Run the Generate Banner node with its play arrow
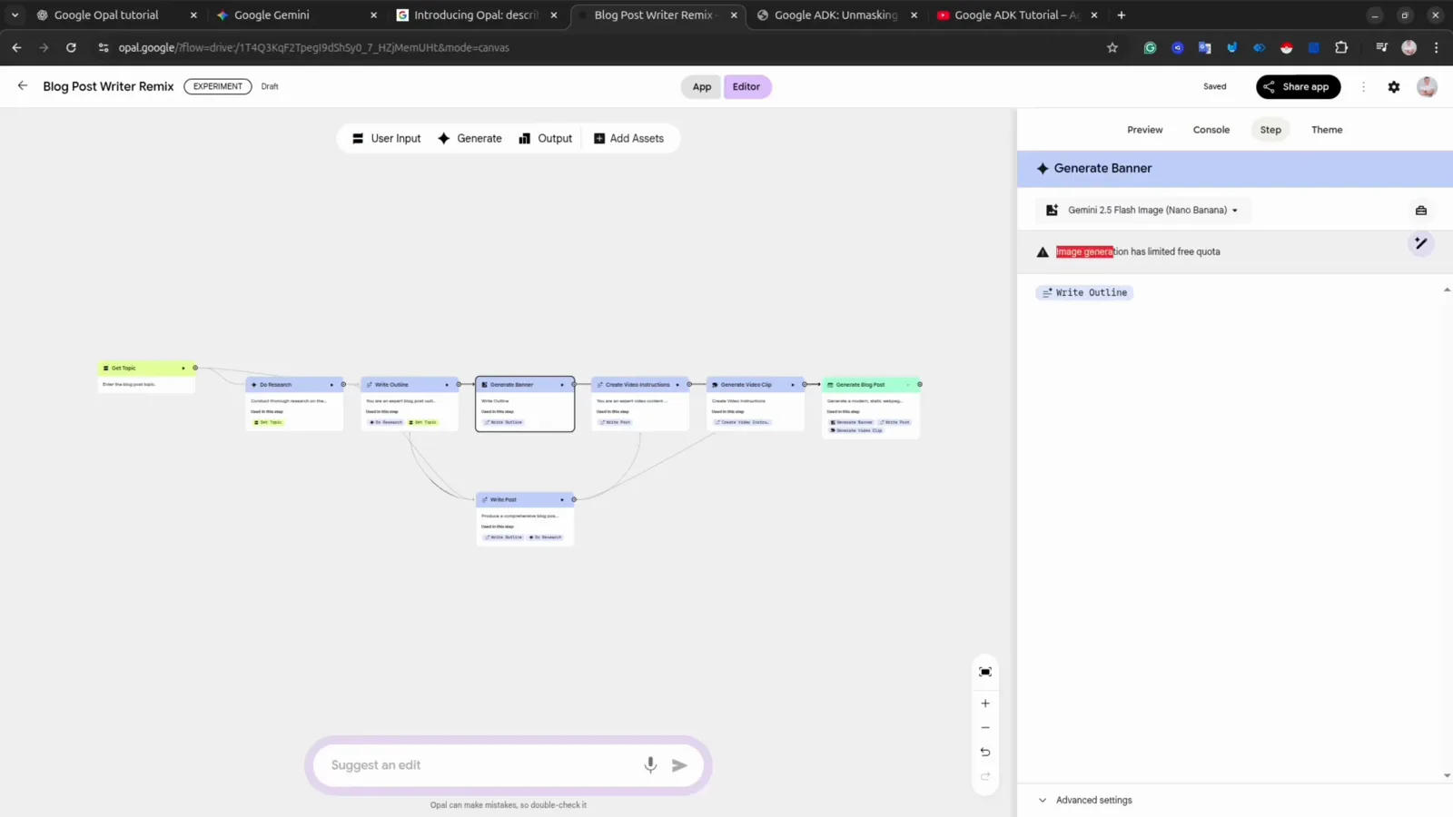This screenshot has height=817, width=1453. coord(562,385)
